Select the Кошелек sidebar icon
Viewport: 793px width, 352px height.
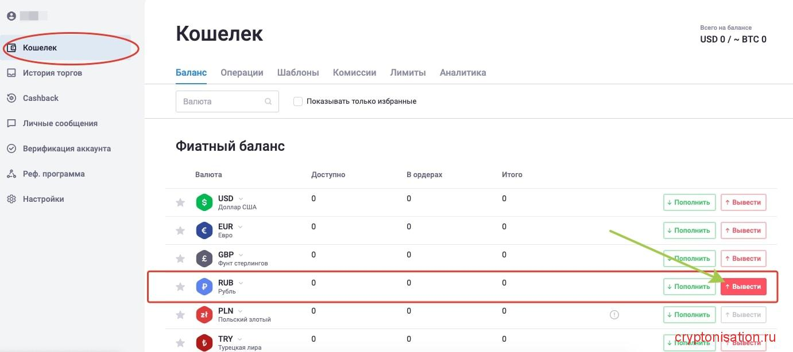click(10, 48)
